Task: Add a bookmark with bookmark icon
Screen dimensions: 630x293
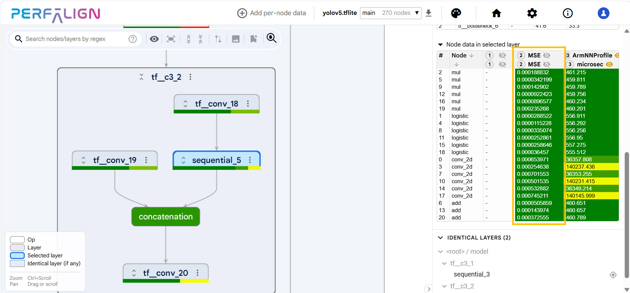Action: (253, 39)
